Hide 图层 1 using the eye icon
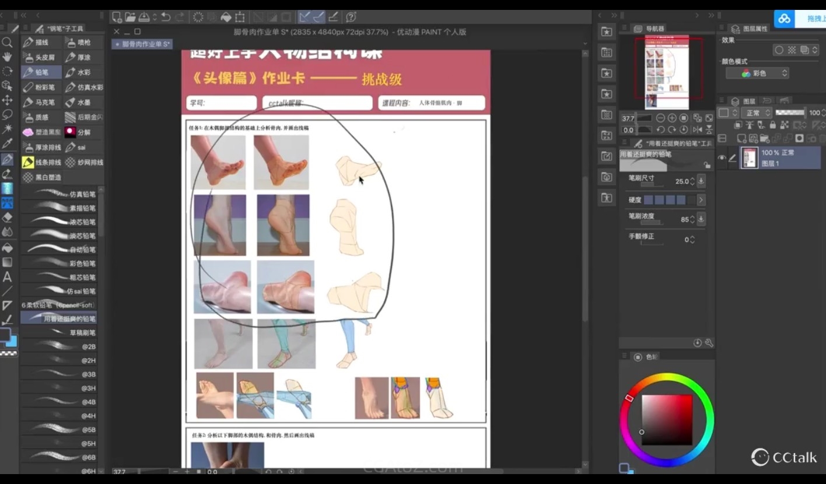The image size is (826, 484). [x=722, y=158]
